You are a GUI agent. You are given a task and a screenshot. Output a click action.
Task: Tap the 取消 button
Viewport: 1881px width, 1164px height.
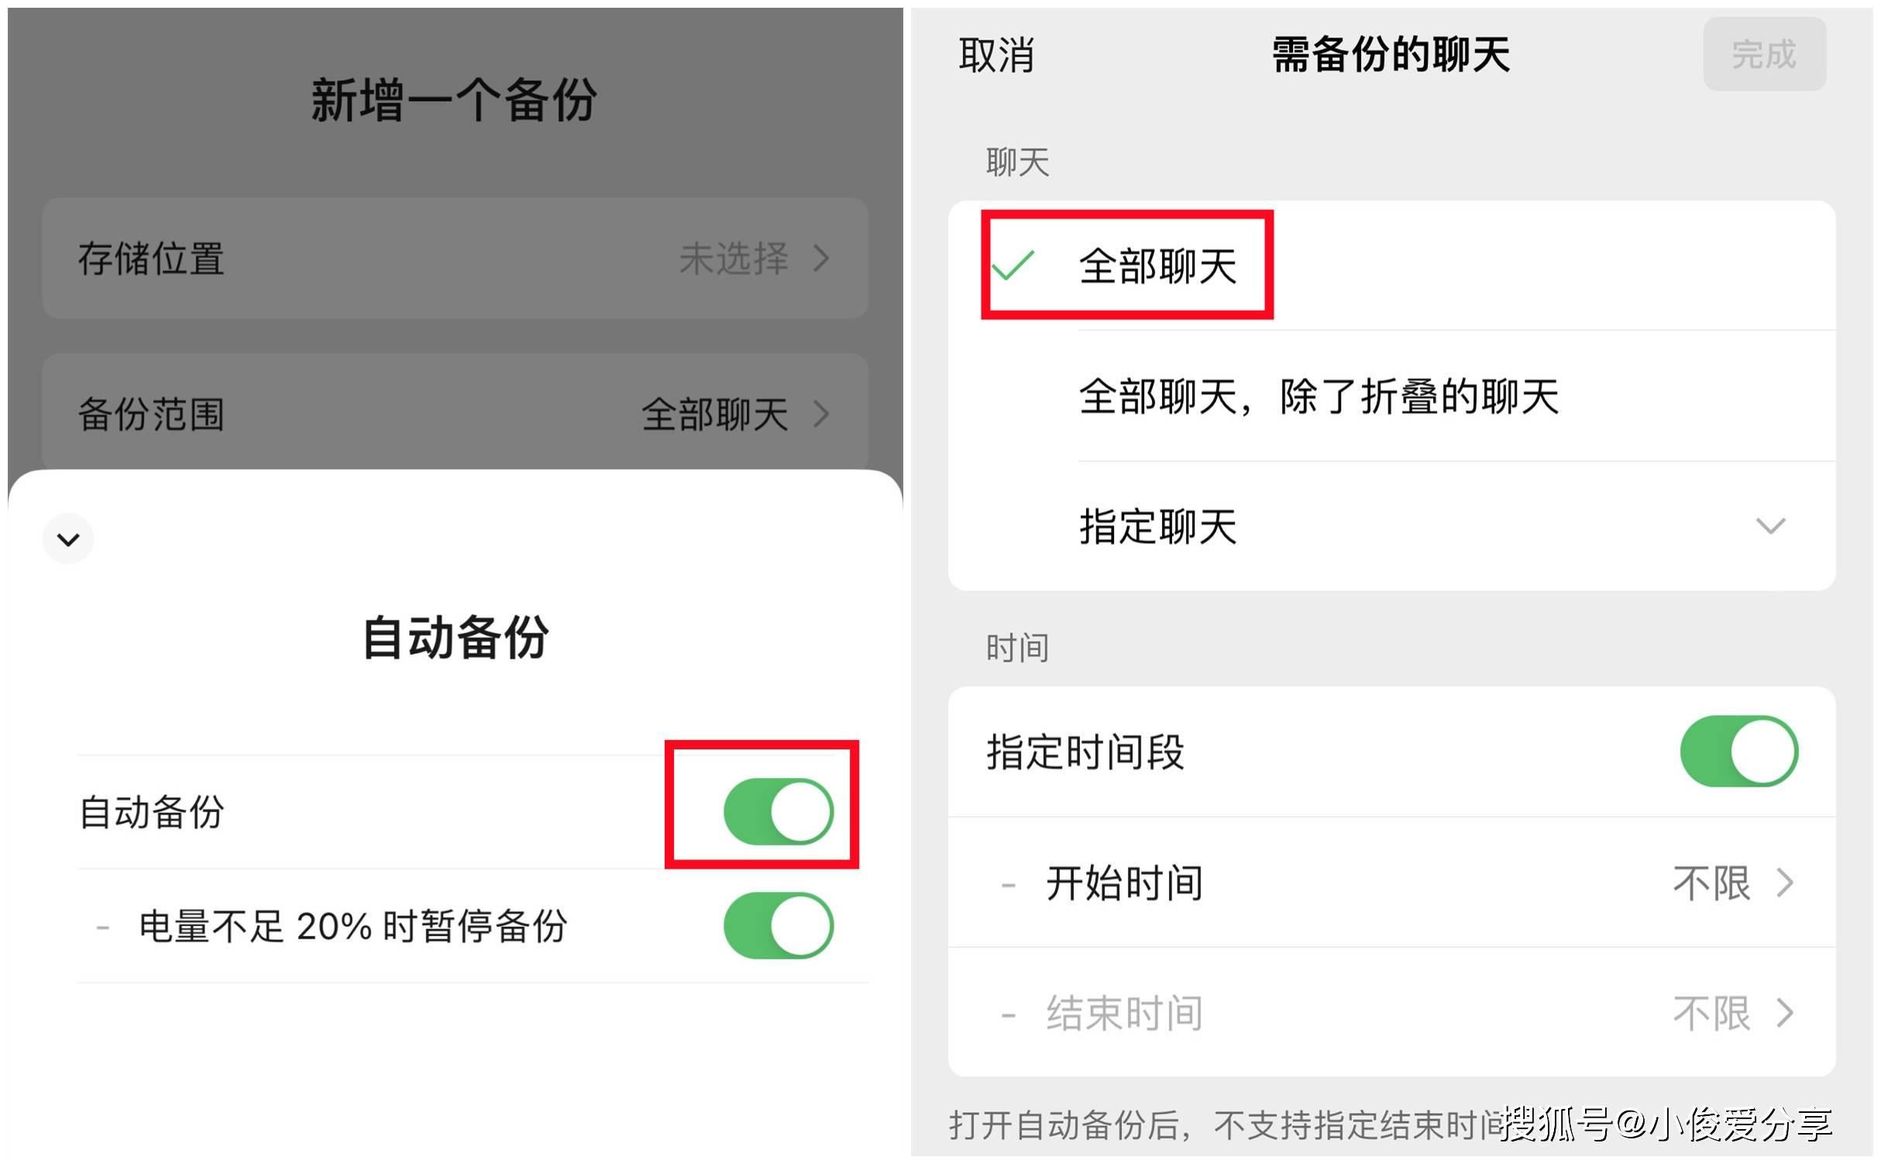[x=996, y=55]
